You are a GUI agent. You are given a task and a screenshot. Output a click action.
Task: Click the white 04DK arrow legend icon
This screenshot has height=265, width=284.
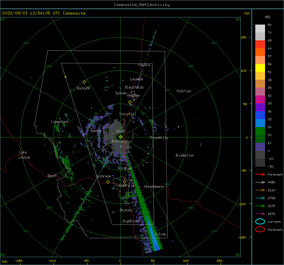point(260,182)
